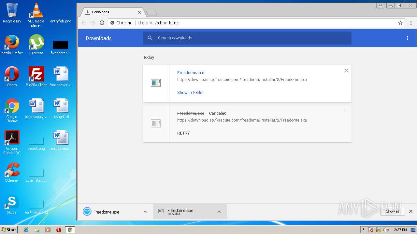Viewport: 417px width, 234px height.
Task: Select the VLC media player shortcut
Action: click(36, 15)
